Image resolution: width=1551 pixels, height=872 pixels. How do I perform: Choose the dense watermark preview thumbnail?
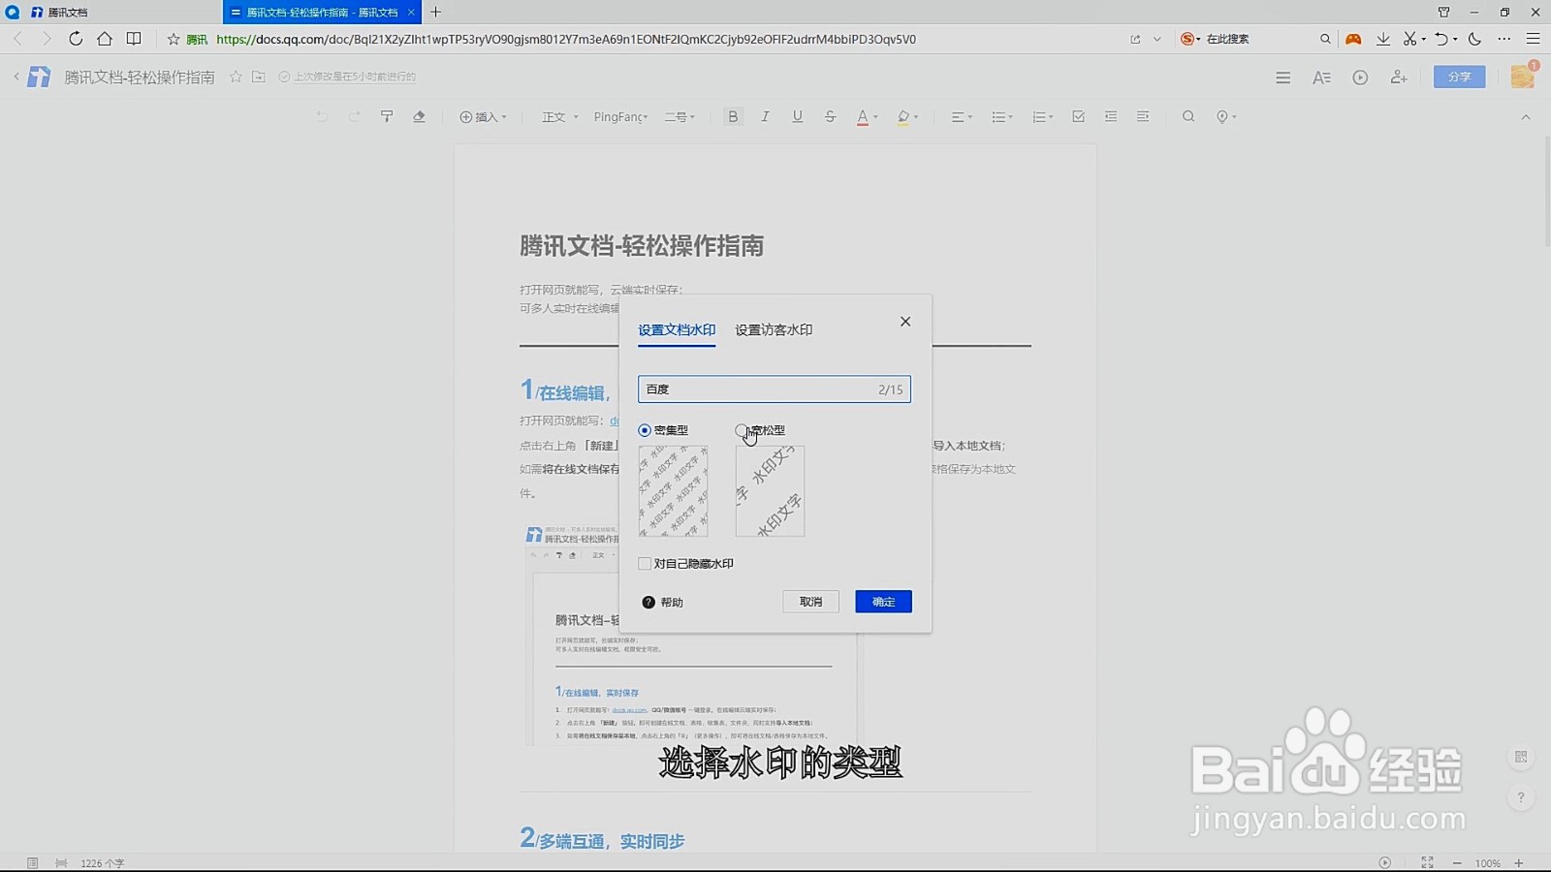(x=673, y=491)
